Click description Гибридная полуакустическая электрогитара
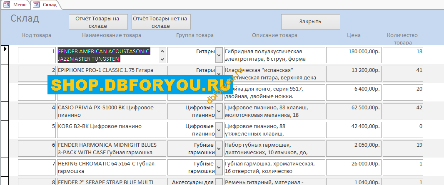The height and width of the screenshot is (185, 444). [274, 55]
